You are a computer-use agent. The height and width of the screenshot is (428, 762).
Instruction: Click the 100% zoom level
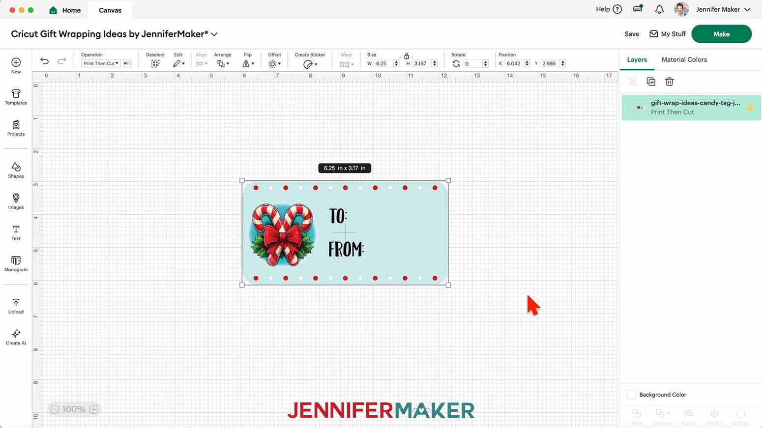tap(74, 409)
